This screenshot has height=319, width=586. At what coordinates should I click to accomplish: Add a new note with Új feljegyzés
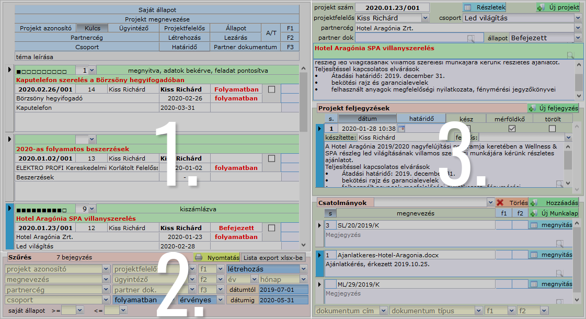pyautogui.click(x=554, y=108)
